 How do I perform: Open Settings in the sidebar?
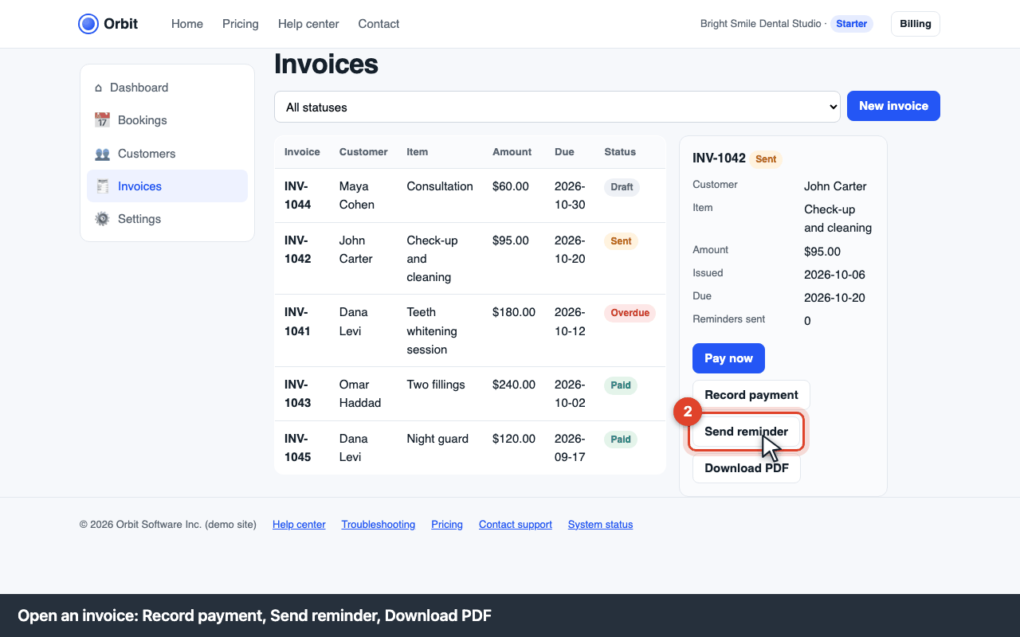[x=167, y=219]
